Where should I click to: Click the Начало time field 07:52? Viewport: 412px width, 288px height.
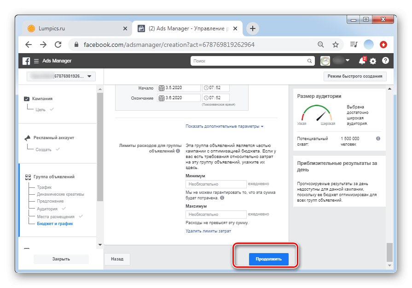tap(216, 88)
